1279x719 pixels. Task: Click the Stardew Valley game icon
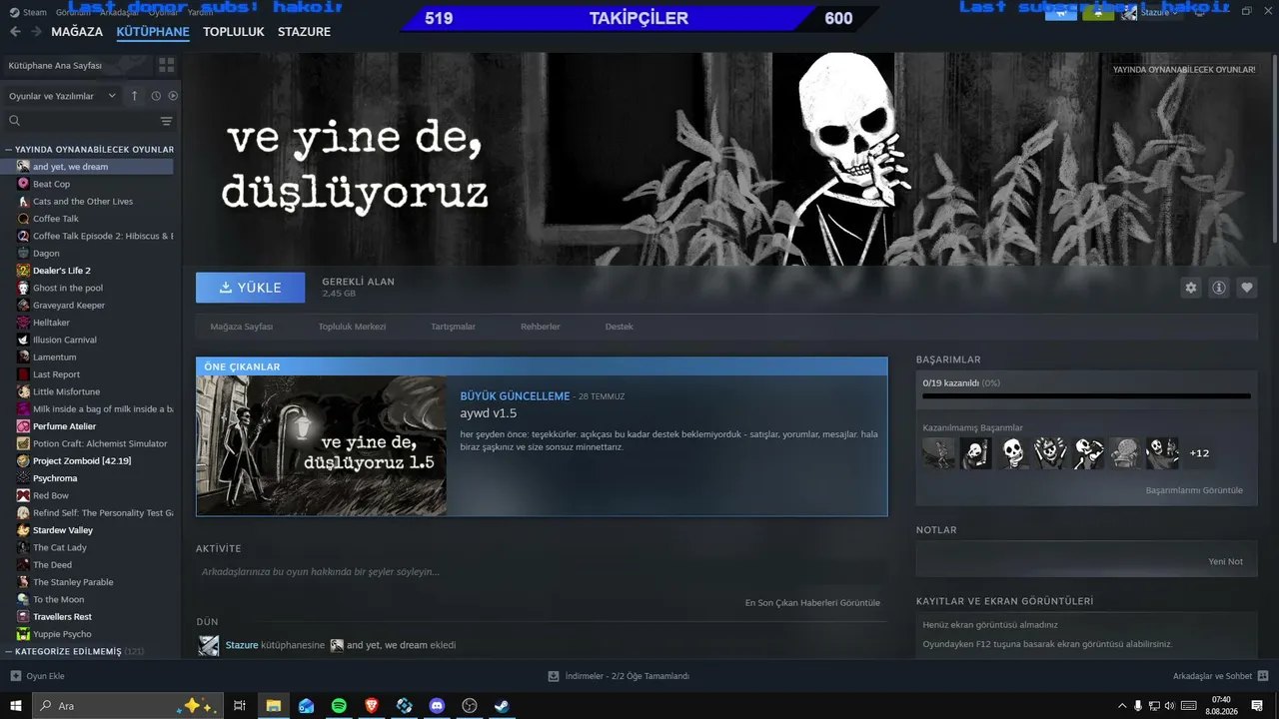point(23,530)
